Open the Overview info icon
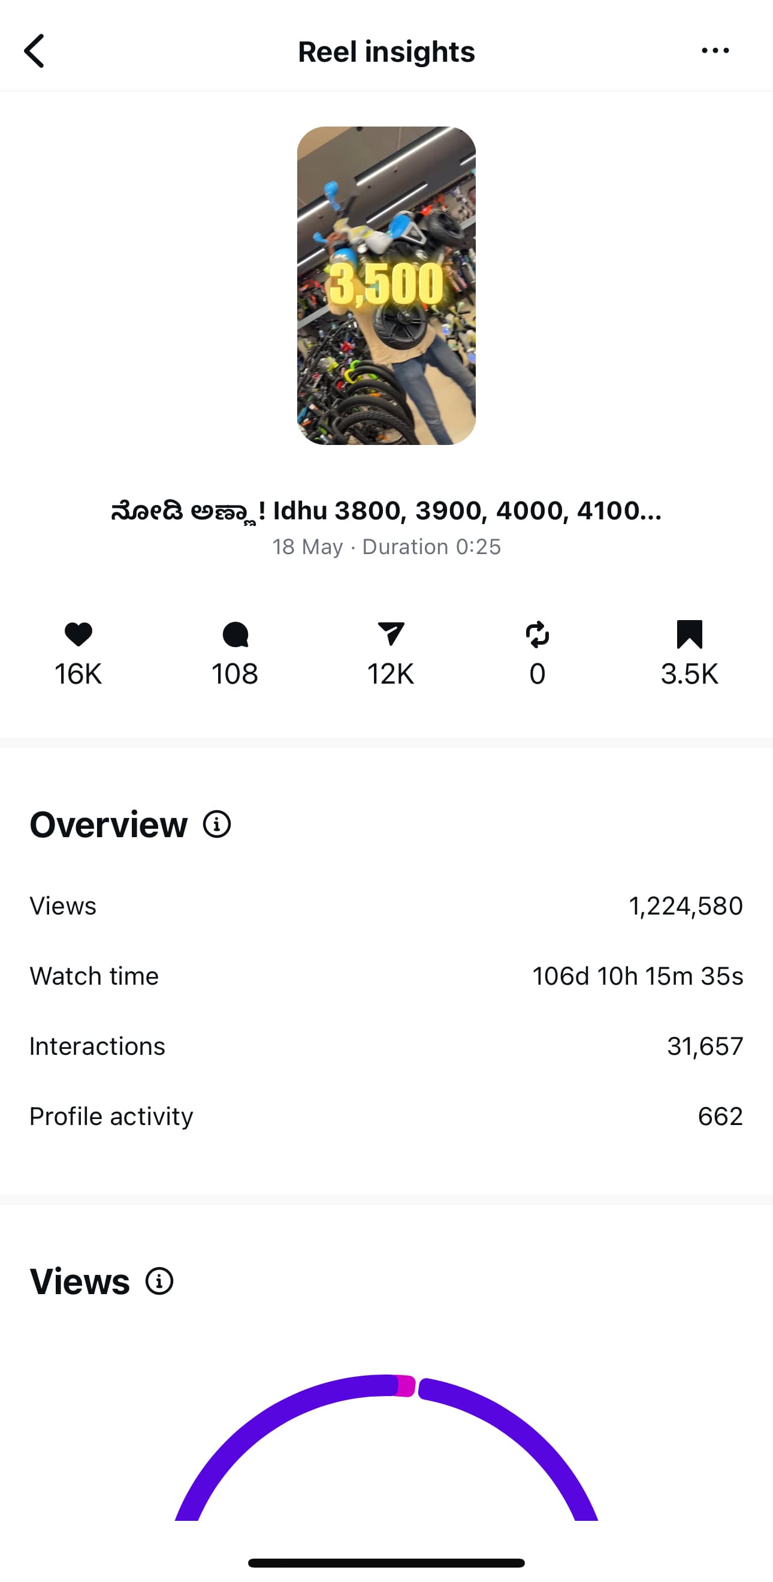Image resolution: width=773 pixels, height=1582 pixels. [217, 824]
